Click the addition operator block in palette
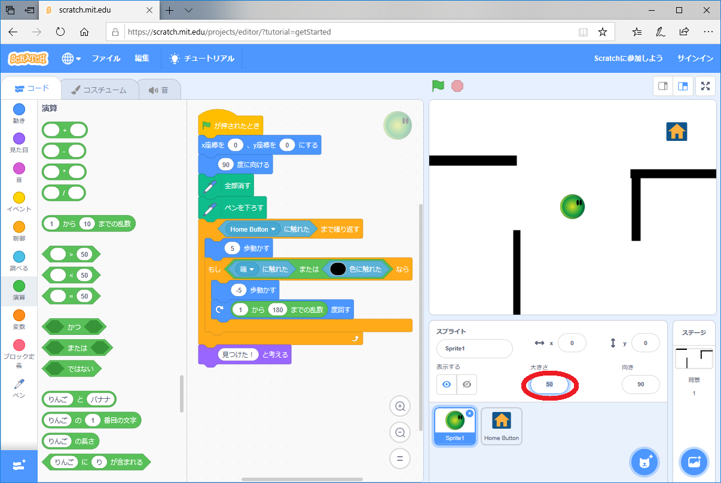This screenshot has height=483, width=721. pyautogui.click(x=65, y=130)
